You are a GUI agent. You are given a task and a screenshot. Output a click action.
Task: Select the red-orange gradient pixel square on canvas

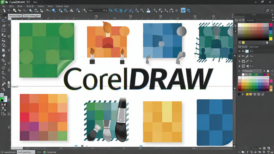coord(43,117)
